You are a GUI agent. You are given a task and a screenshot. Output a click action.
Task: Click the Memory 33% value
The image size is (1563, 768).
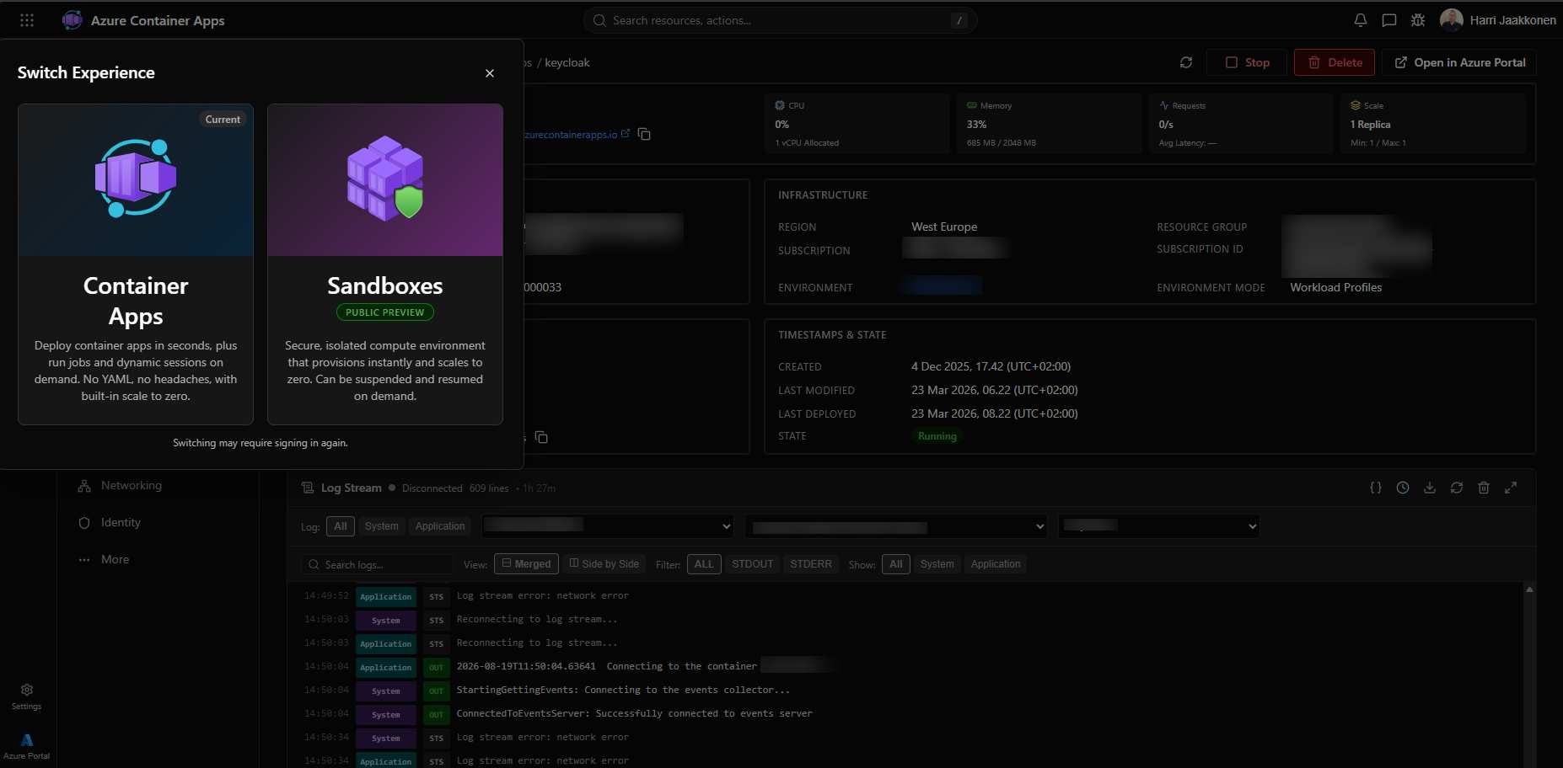[x=976, y=125]
